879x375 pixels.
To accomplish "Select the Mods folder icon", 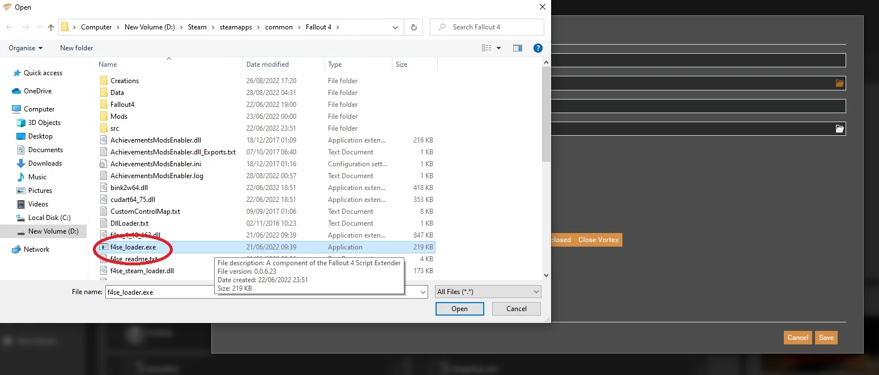I will [x=103, y=117].
